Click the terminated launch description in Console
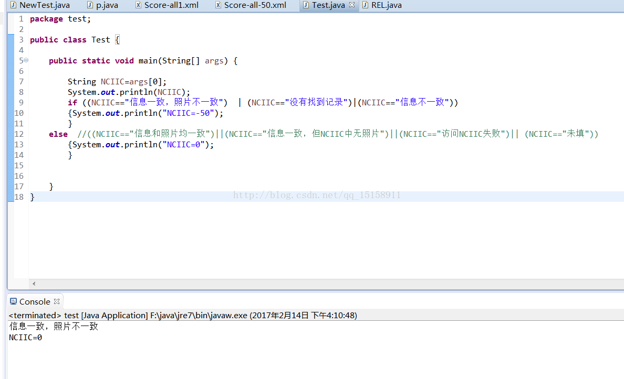 pos(183,316)
